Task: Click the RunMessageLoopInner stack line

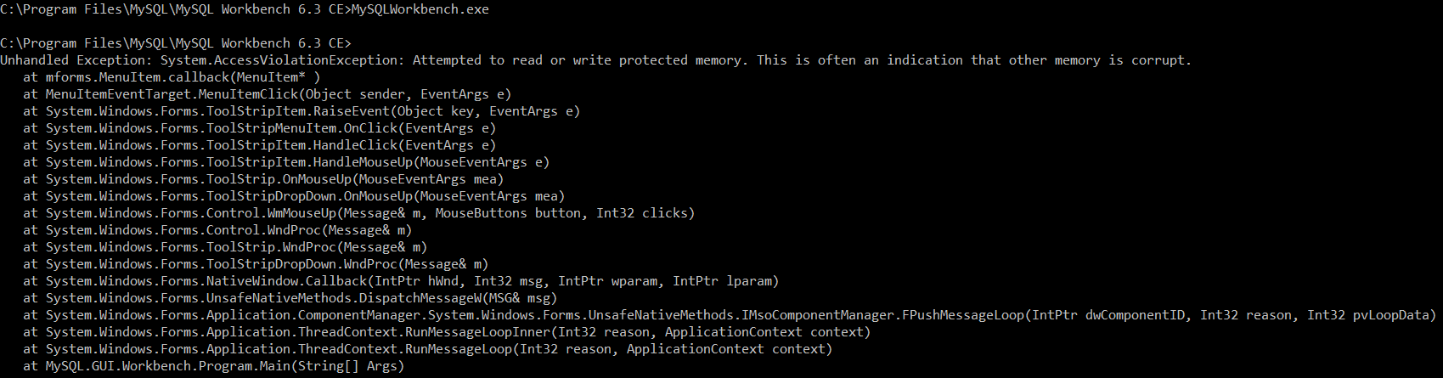Action: coord(447,332)
